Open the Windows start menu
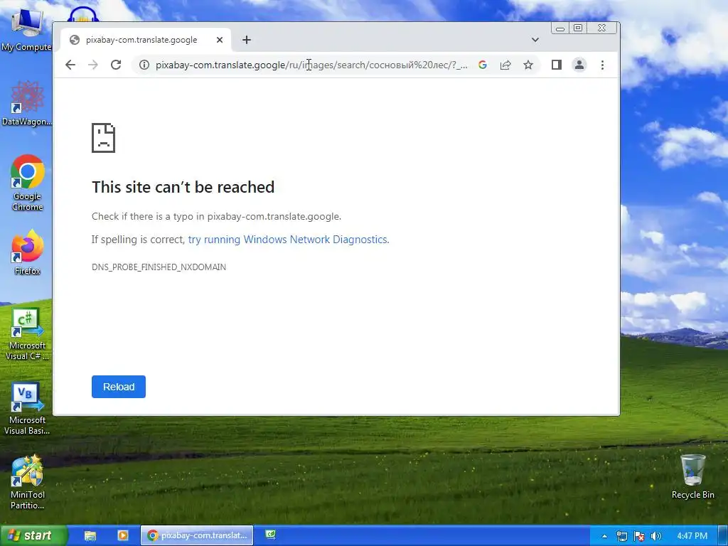Viewport: 728px width, 546px height. [x=33, y=535]
